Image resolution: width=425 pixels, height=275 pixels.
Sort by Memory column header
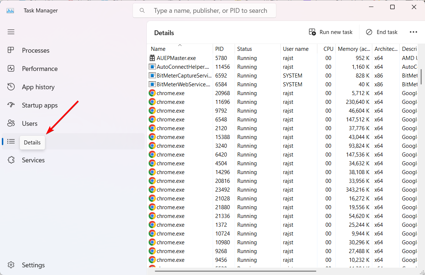[354, 49]
